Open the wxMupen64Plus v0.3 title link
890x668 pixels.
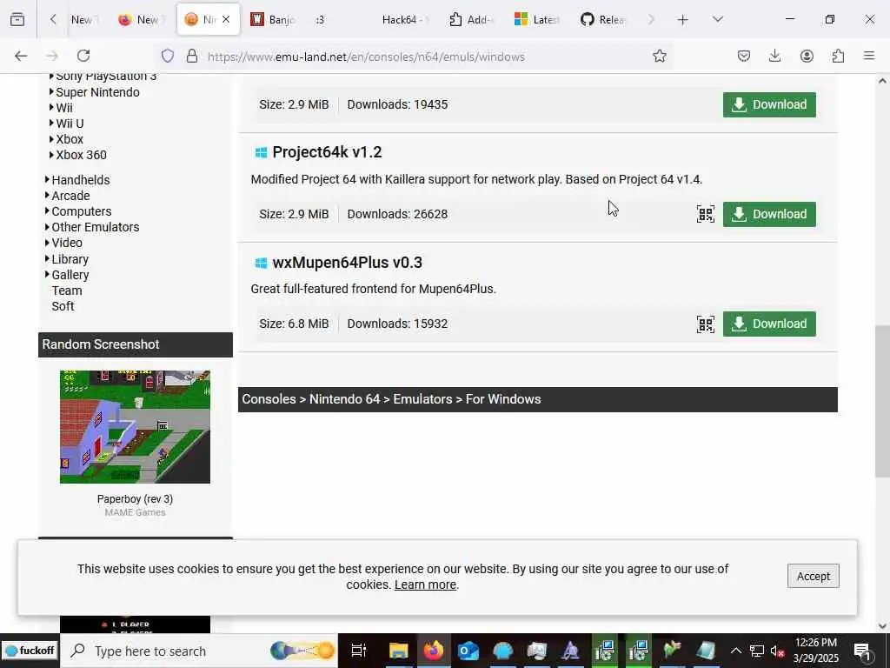[348, 263]
